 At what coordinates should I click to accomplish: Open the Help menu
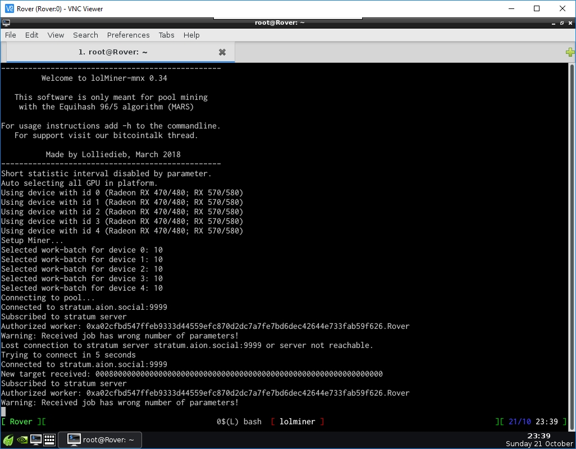[x=191, y=35]
